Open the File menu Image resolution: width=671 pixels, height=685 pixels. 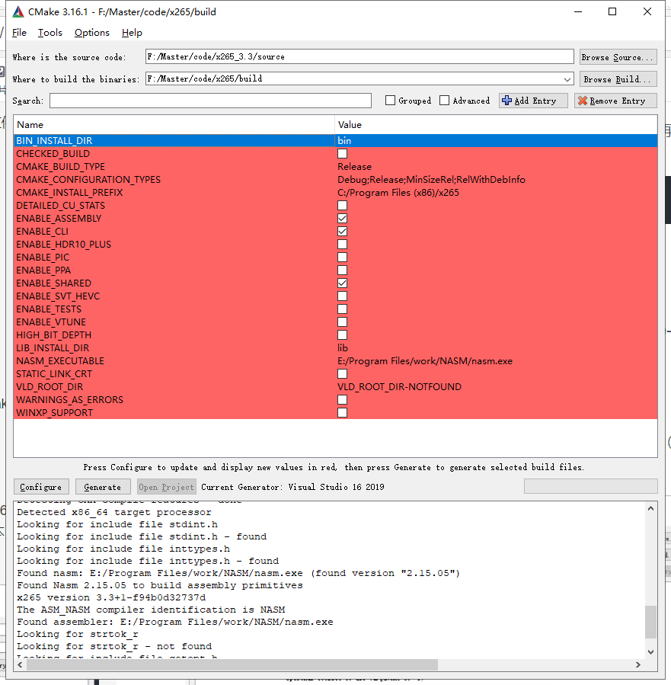pos(19,33)
